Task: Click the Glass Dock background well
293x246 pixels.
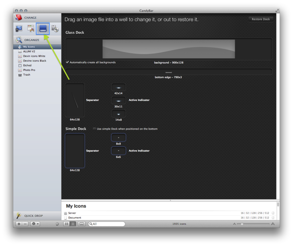Action: (x=168, y=49)
